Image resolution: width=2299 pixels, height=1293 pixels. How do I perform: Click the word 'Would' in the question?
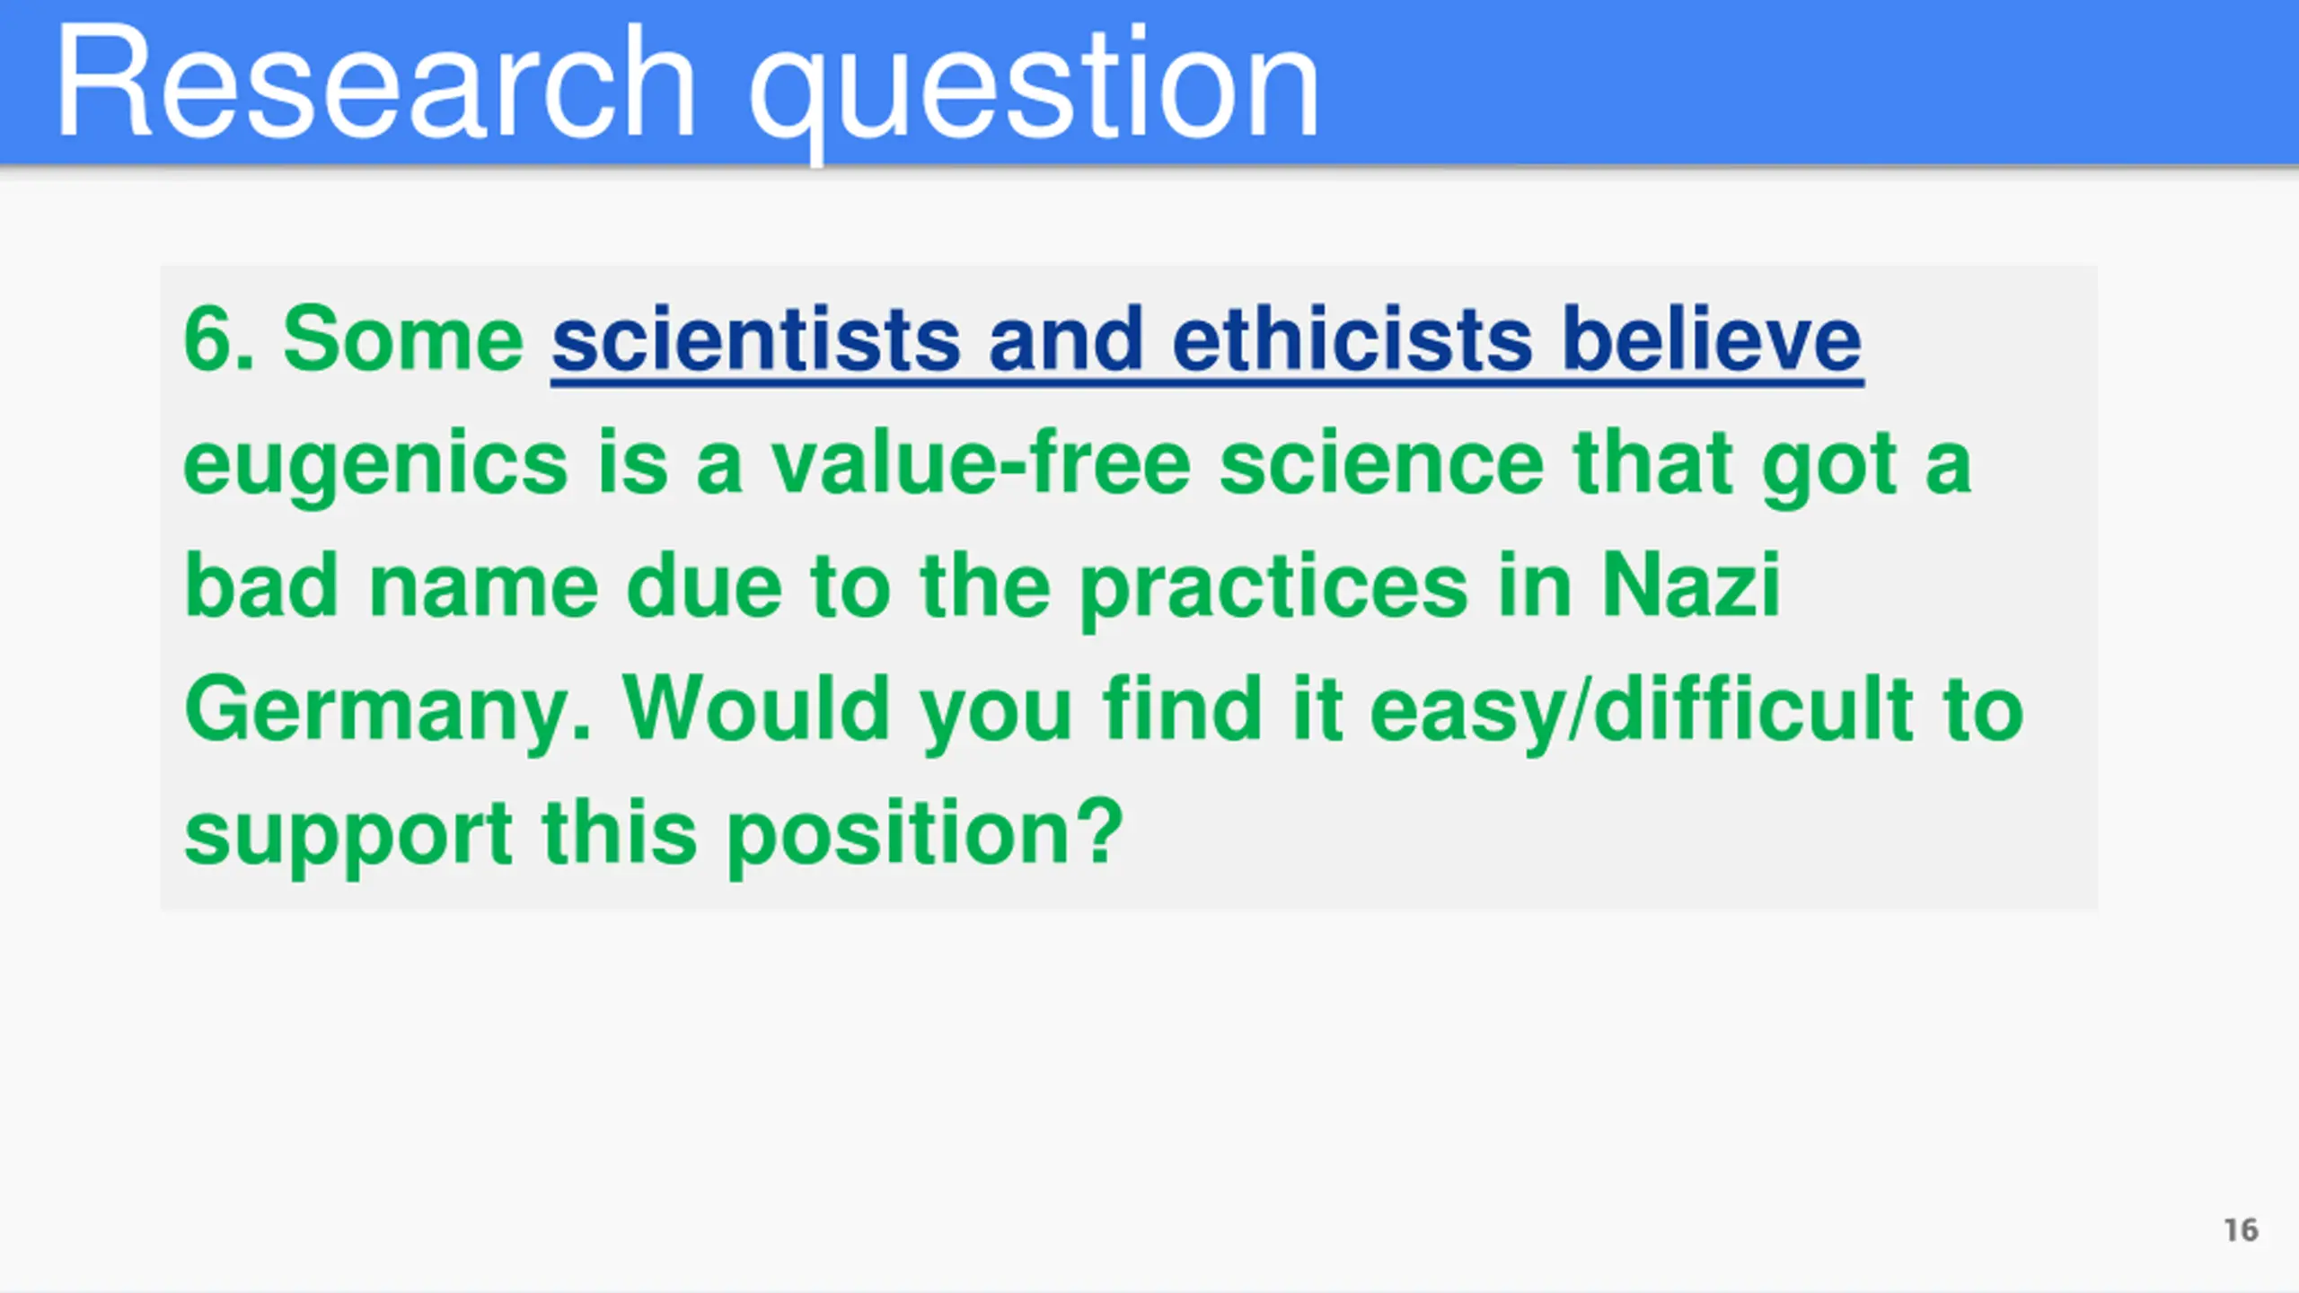[756, 709]
